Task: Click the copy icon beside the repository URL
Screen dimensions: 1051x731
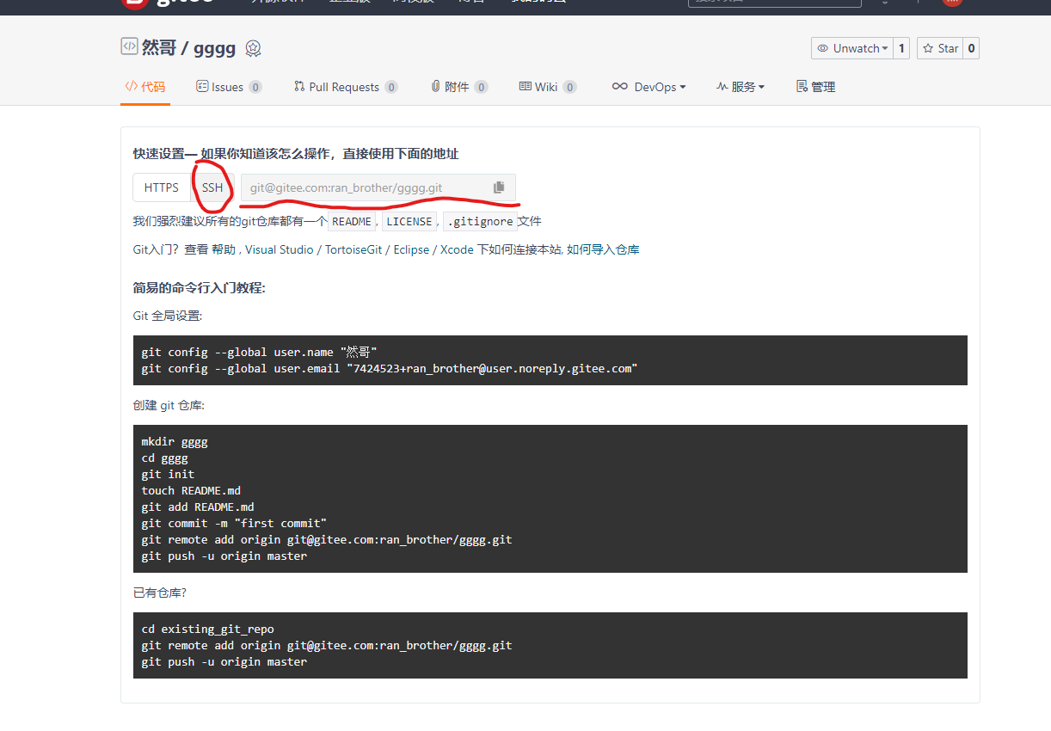Action: 499,187
